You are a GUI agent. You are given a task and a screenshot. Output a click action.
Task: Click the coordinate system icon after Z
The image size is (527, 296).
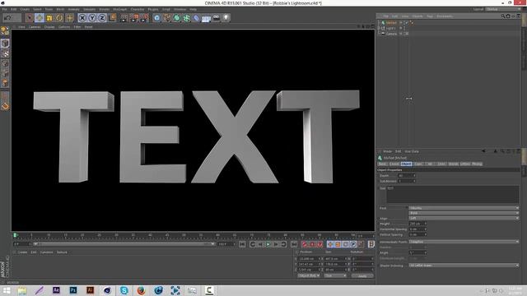[x=113, y=18]
